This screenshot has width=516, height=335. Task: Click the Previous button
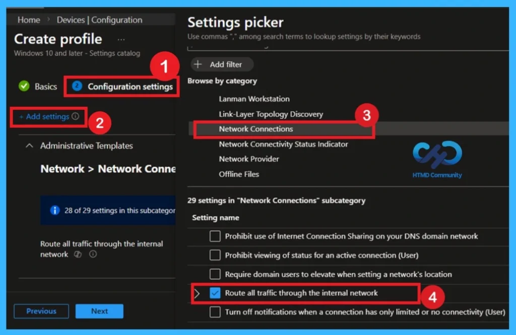pos(41,311)
